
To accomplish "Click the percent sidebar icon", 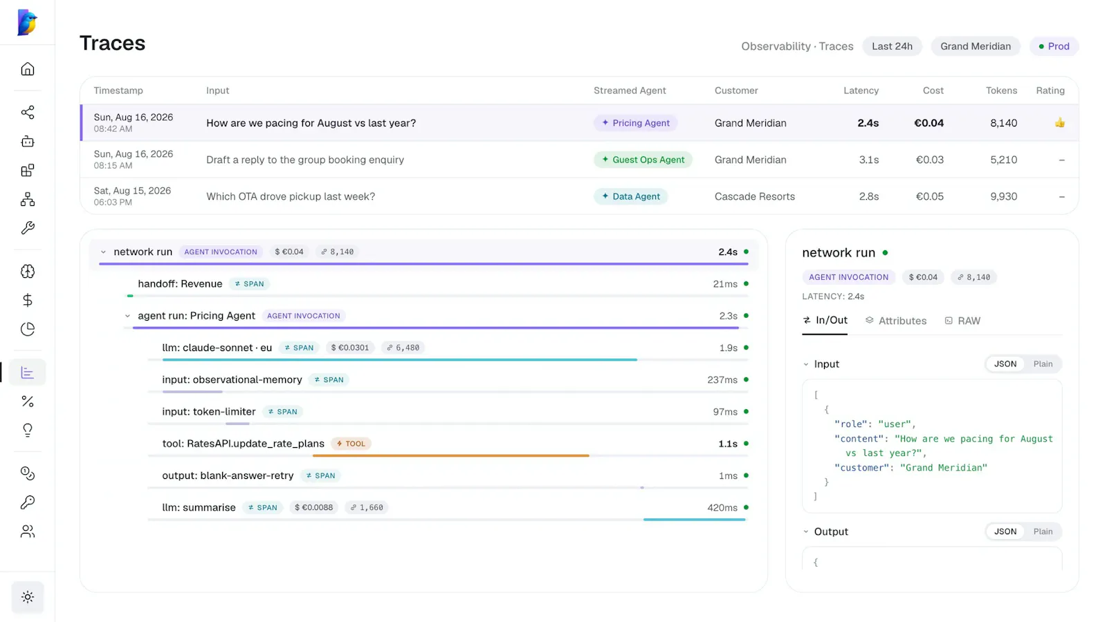I will point(28,402).
